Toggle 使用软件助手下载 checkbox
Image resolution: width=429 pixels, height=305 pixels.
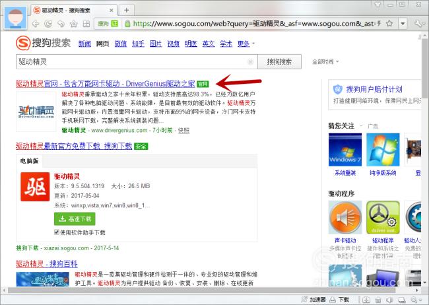(x=56, y=232)
